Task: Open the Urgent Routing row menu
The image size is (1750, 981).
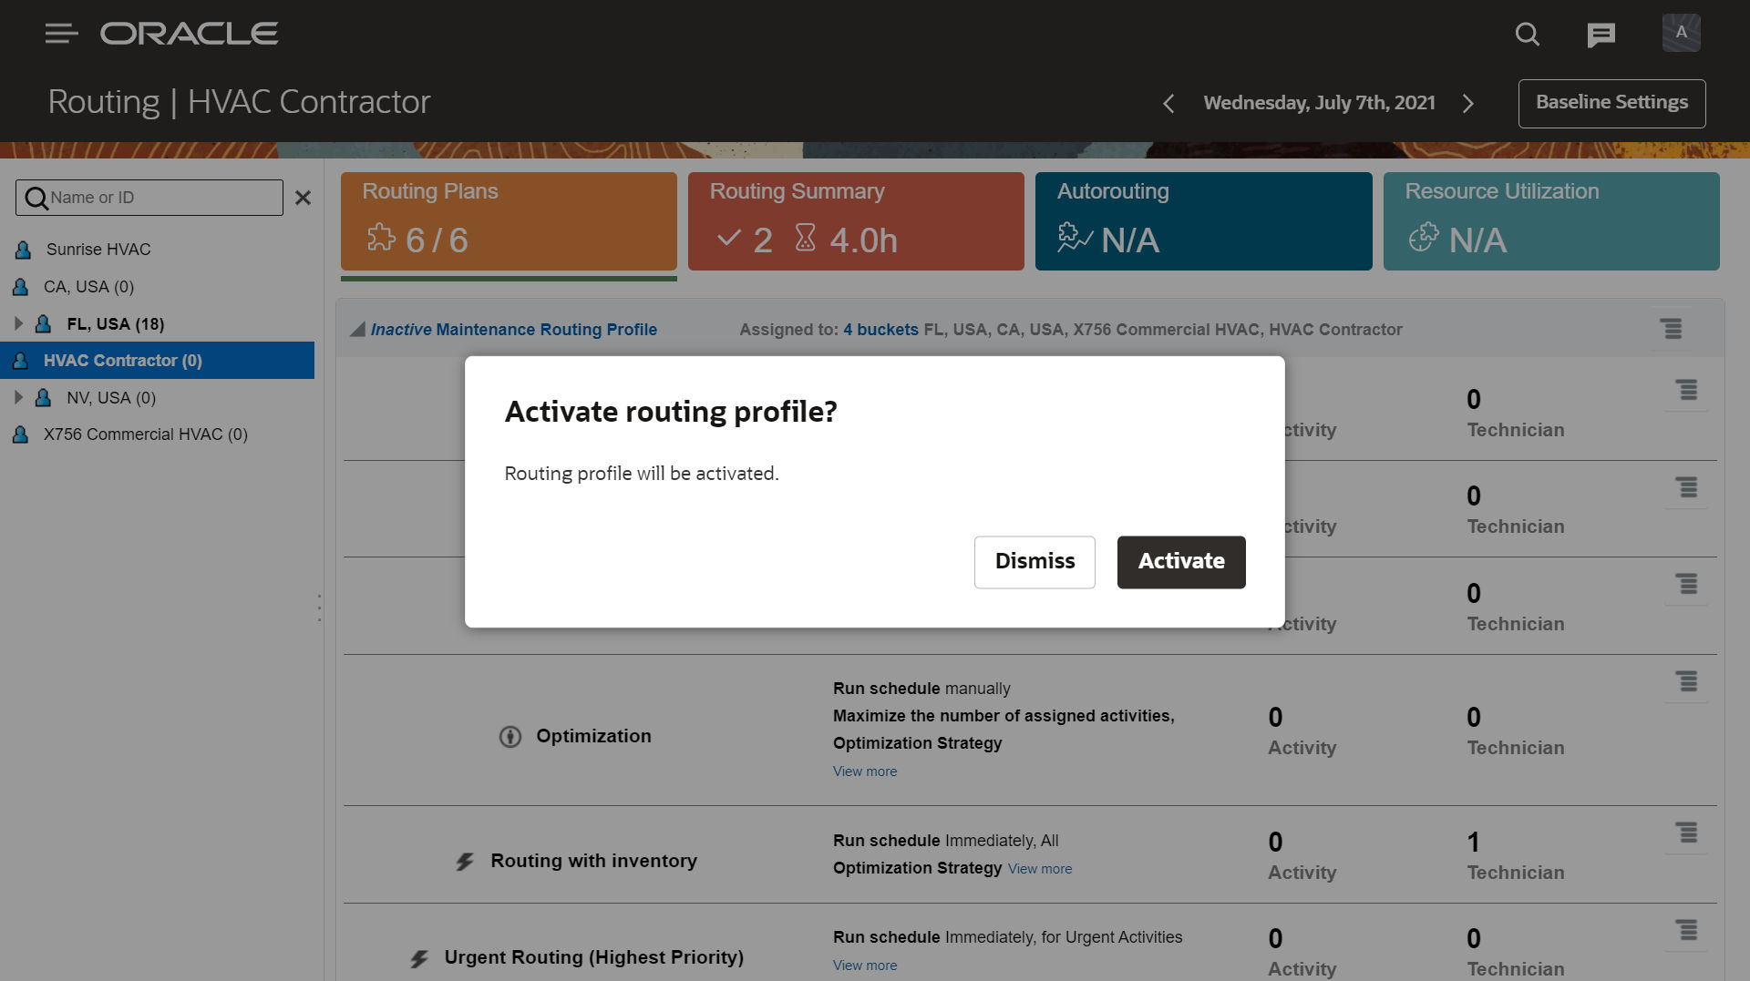Action: (1687, 930)
